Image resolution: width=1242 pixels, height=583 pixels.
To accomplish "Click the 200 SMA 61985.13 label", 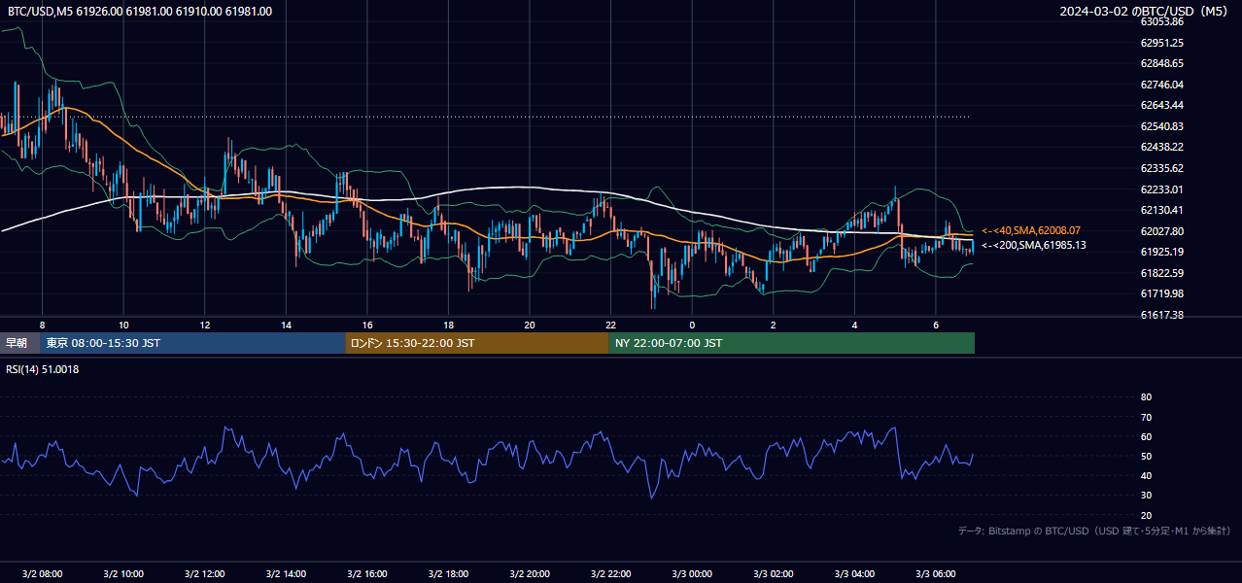I will coord(1033,245).
